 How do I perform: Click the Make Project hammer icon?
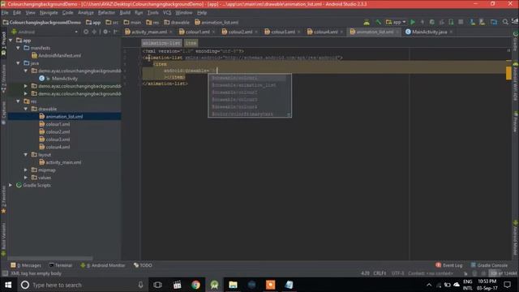click(x=378, y=22)
